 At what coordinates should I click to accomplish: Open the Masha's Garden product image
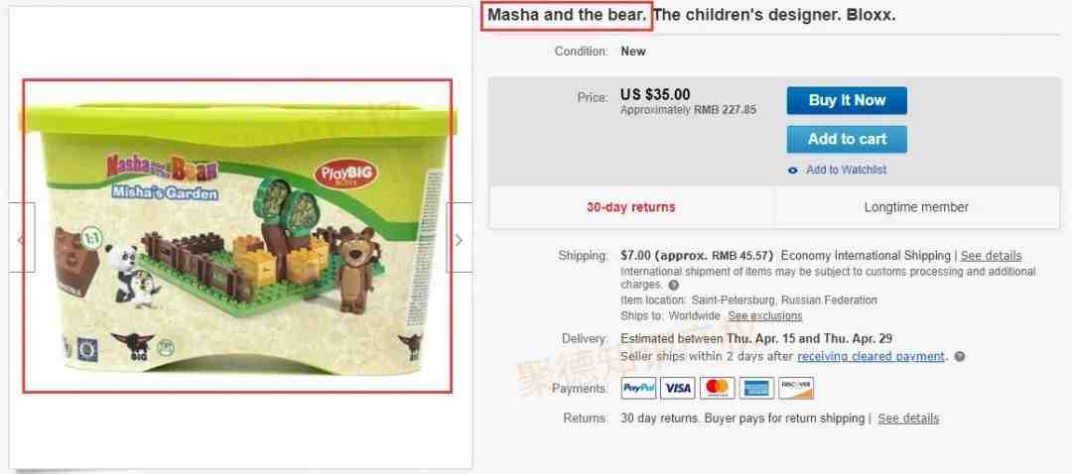pos(237,236)
